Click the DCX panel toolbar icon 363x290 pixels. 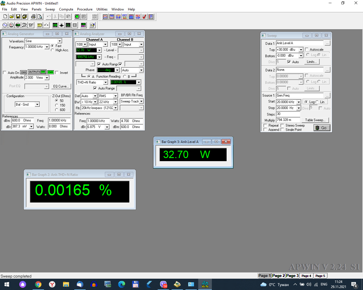tap(40, 25)
